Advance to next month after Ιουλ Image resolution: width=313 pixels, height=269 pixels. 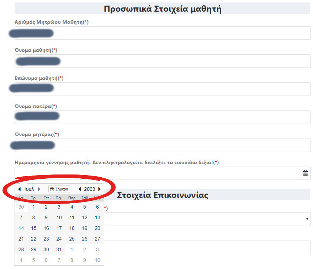point(39,189)
